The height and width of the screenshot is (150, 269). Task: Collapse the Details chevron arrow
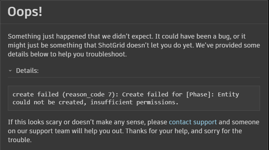tap(10, 71)
